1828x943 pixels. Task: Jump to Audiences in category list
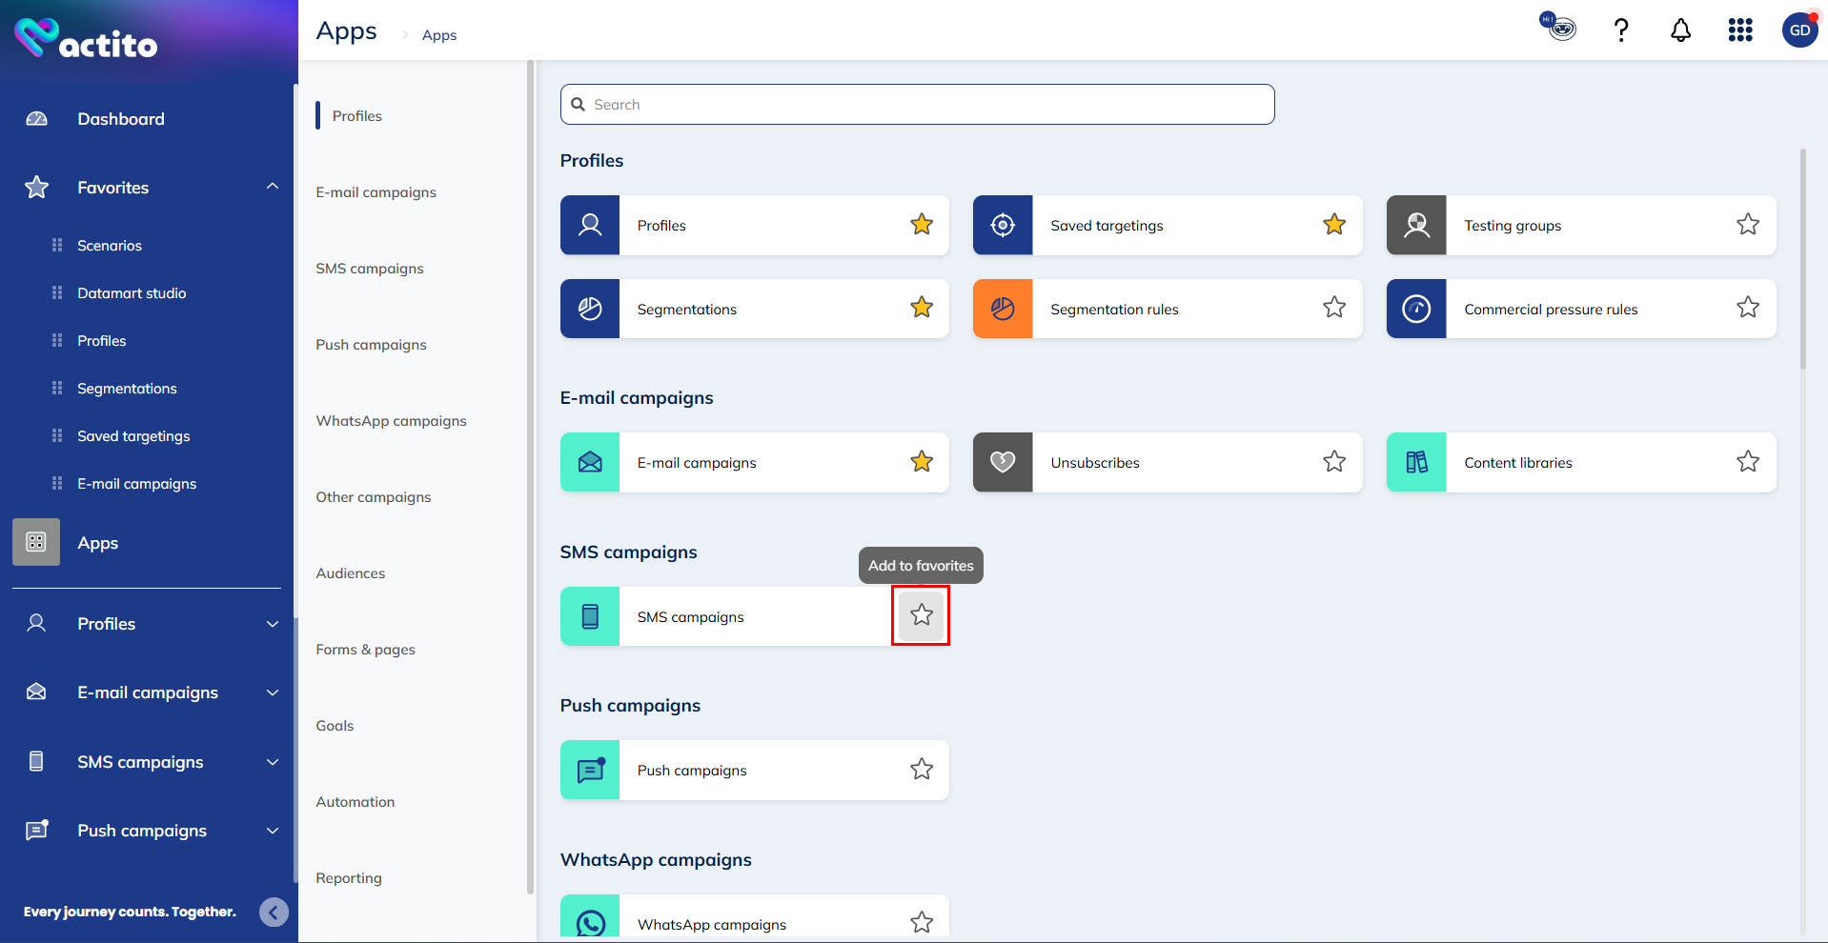tap(351, 573)
